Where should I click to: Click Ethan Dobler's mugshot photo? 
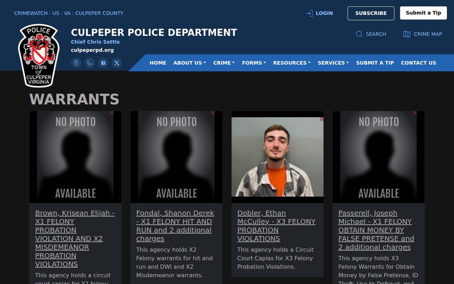[x=277, y=157]
